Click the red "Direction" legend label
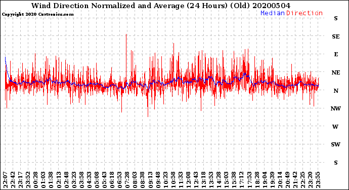The height and width of the screenshot is (190, 349). point(304,13)
